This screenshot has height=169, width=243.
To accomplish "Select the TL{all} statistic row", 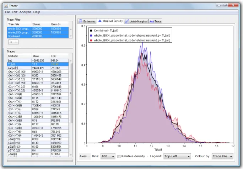I will coord(38,64).
